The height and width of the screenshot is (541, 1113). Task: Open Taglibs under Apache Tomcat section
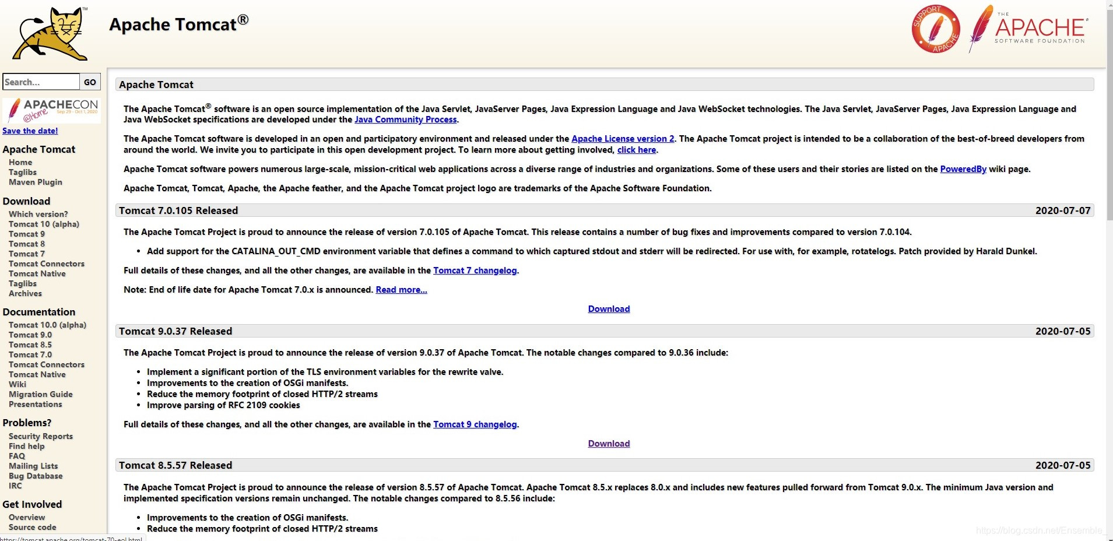[23, 172]
